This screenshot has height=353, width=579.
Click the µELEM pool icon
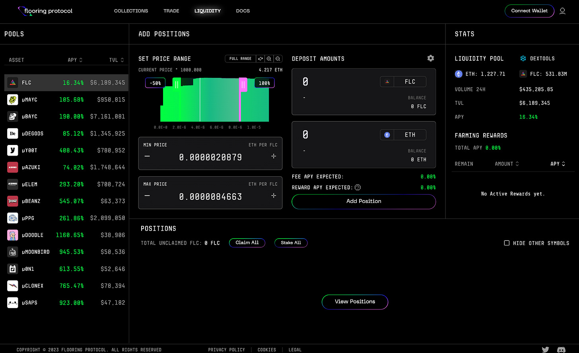pyautogui.click(x=13, y=184)
